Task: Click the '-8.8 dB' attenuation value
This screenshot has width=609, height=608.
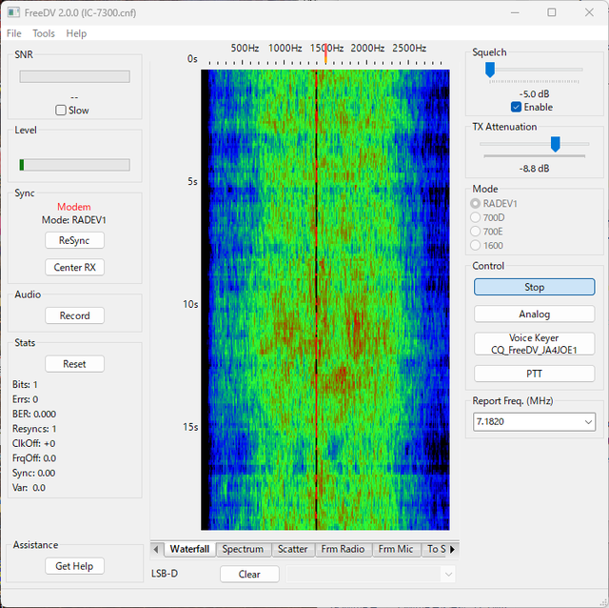Action: pyautogui.click(x=534, y=169)
